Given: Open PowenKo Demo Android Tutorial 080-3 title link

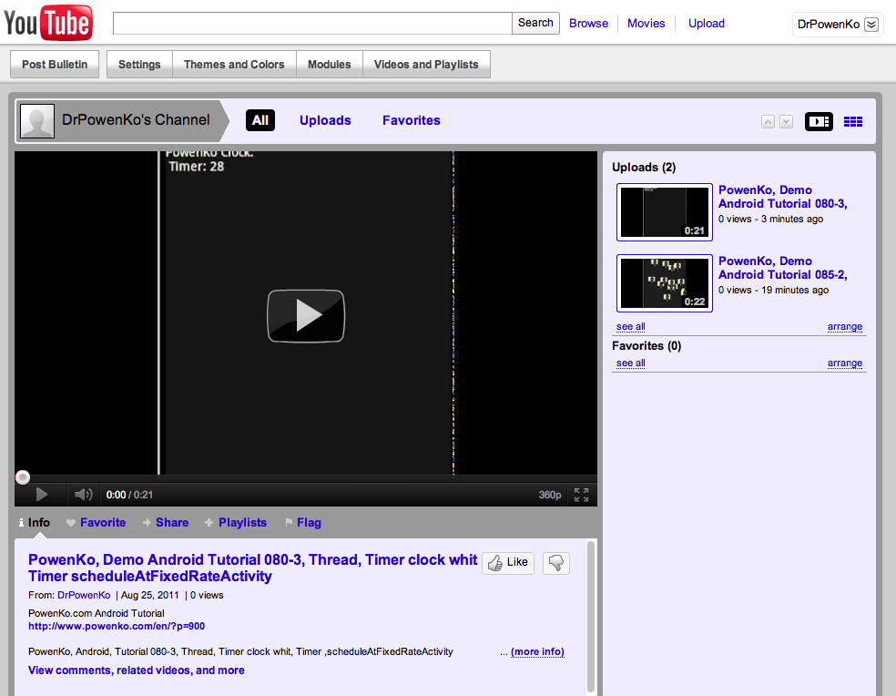Looking at the screenshot, I should (782, 197).
